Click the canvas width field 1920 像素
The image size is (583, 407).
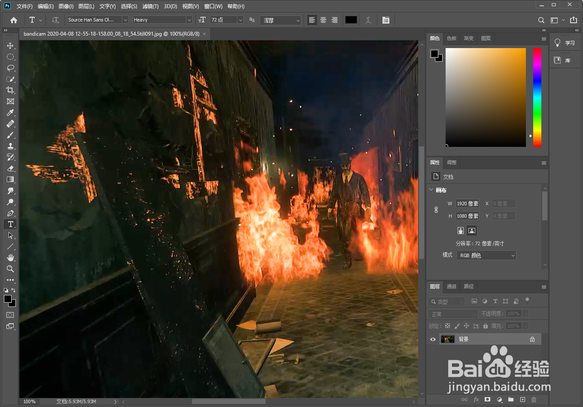point(468,203)
